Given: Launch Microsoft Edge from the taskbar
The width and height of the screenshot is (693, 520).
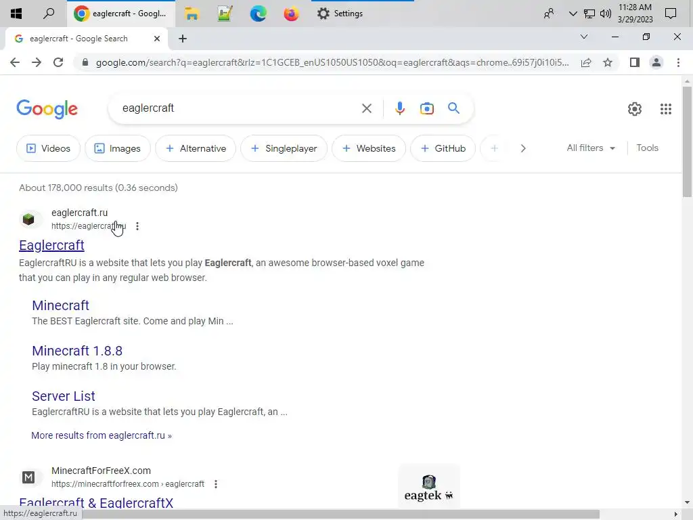Looking at the screenshot, I should coord(258,14).
